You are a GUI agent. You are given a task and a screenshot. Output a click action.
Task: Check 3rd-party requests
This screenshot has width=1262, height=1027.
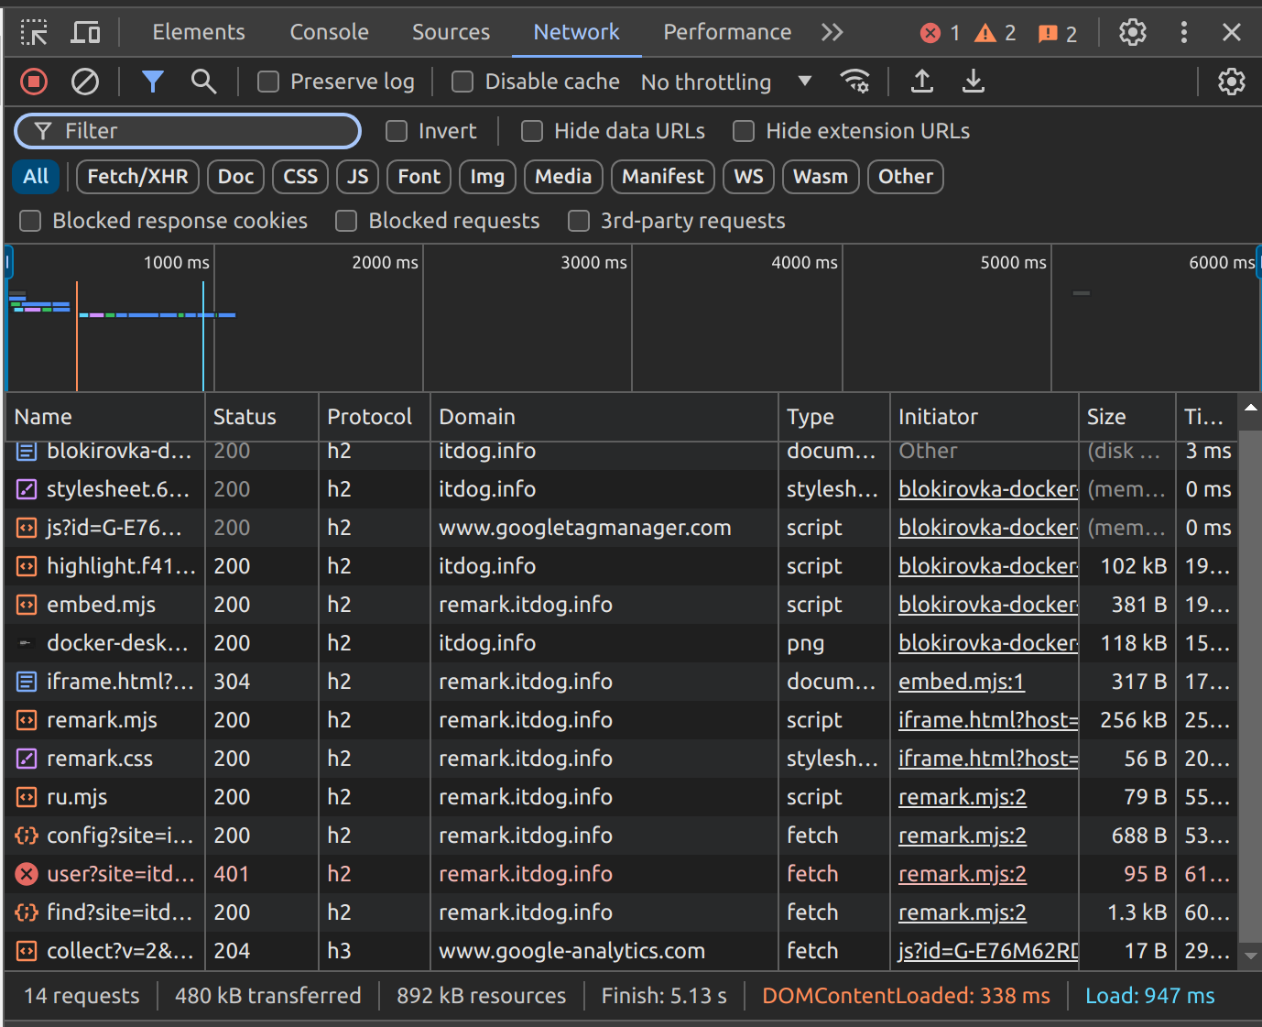[x=579, y=221]
